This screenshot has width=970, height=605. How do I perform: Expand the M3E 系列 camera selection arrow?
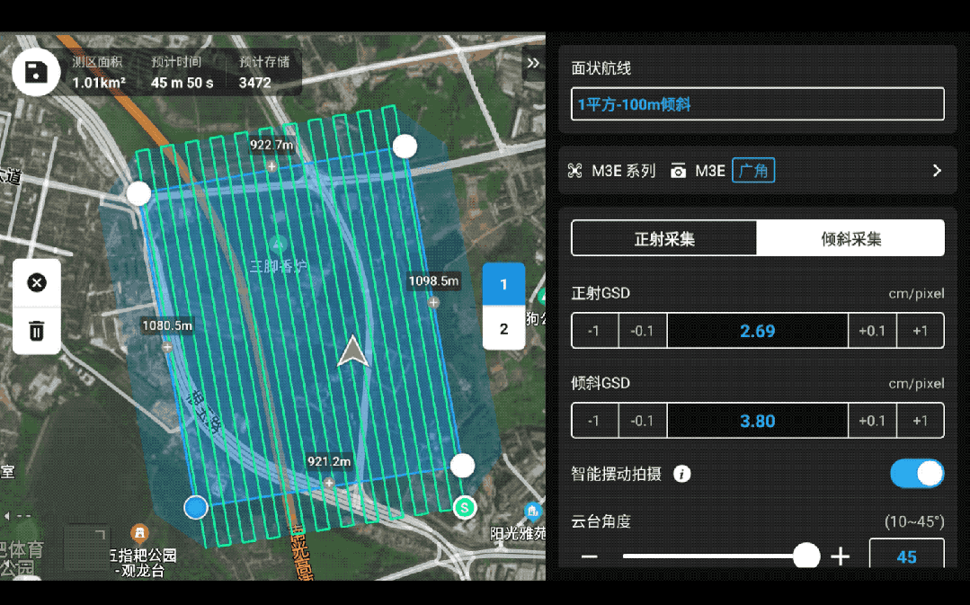click(936, 171)
